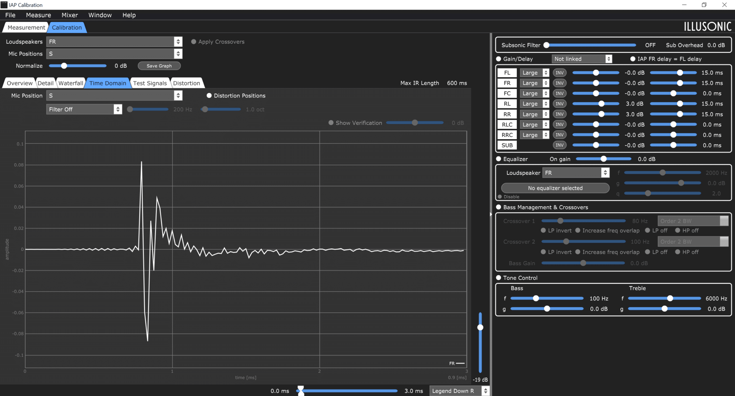Open the Window menu

100,15
